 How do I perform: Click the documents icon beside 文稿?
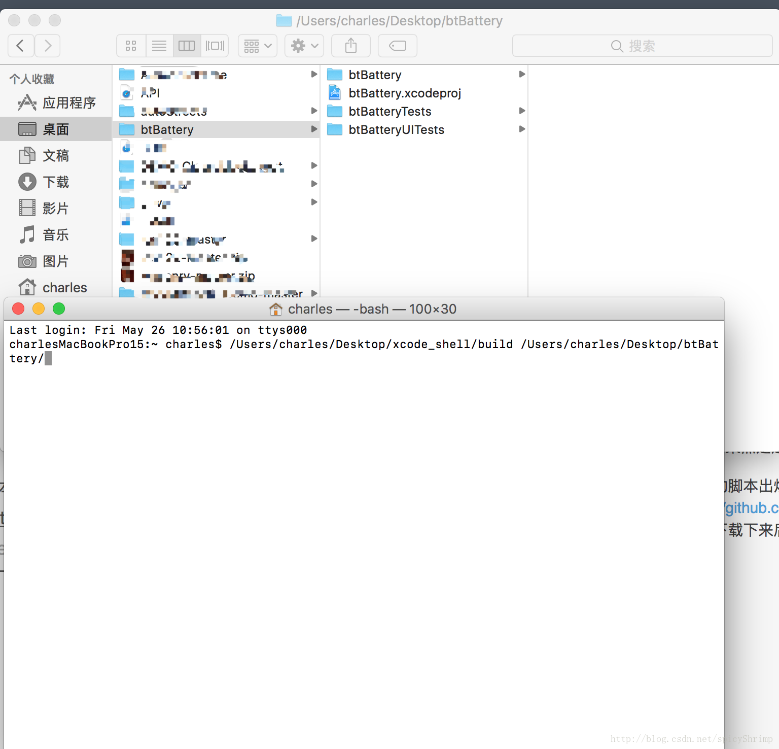[27, 156]
